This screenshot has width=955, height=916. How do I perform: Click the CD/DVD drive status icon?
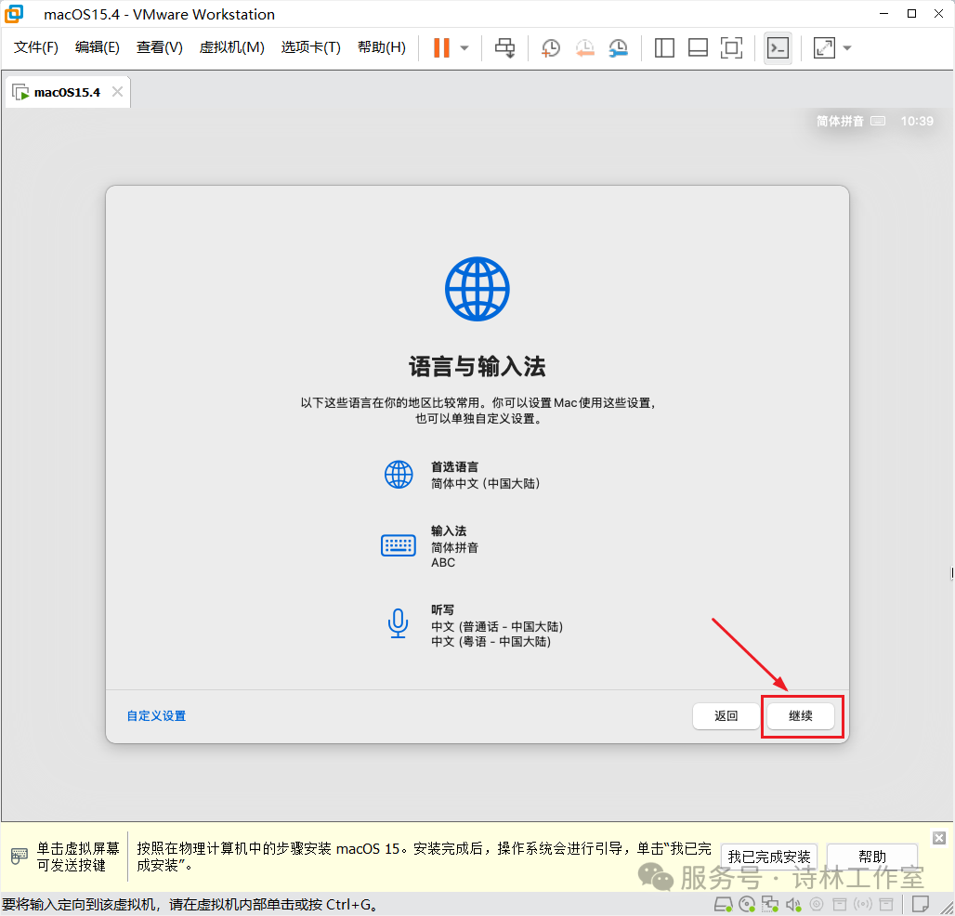(747, 905)
